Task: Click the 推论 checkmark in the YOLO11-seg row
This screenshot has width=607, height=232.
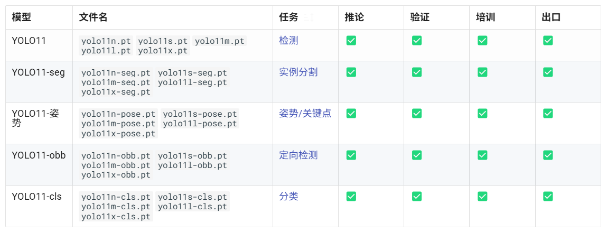Action: (351, 72)
